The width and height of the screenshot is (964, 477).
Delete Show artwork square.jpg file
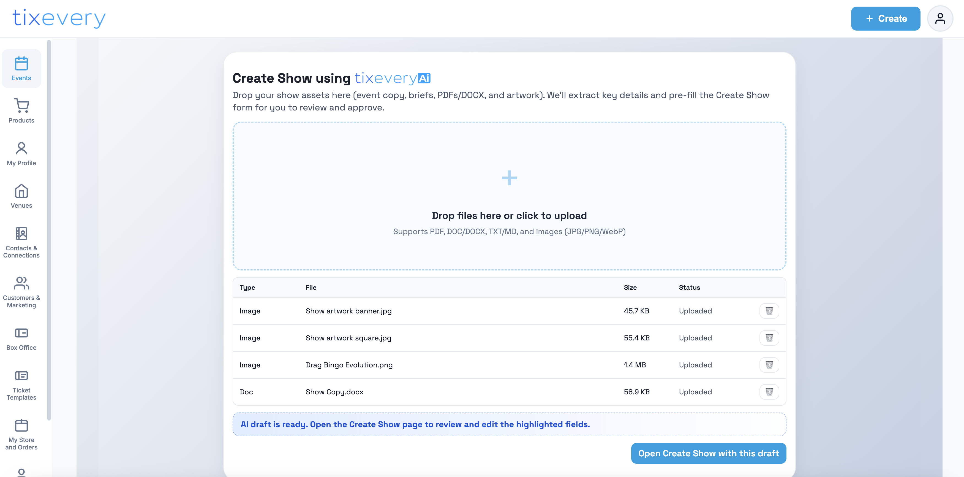(x=769, y=338)
